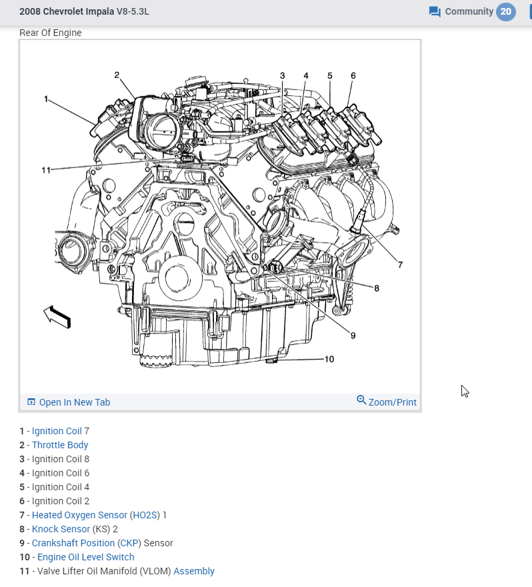The width and height of the screenshot is (532, 587).
Task: Open the Engine Oil Level Switch link
Action: click(x=86, y=557)
